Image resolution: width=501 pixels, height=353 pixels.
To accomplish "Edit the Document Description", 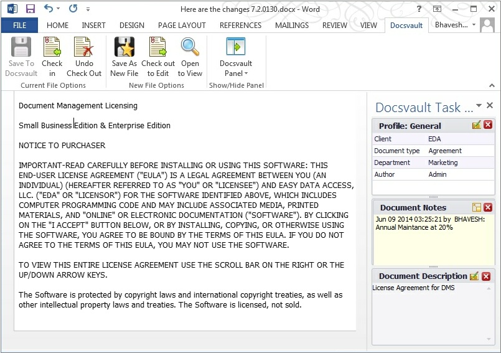I will tap(474, 276).
